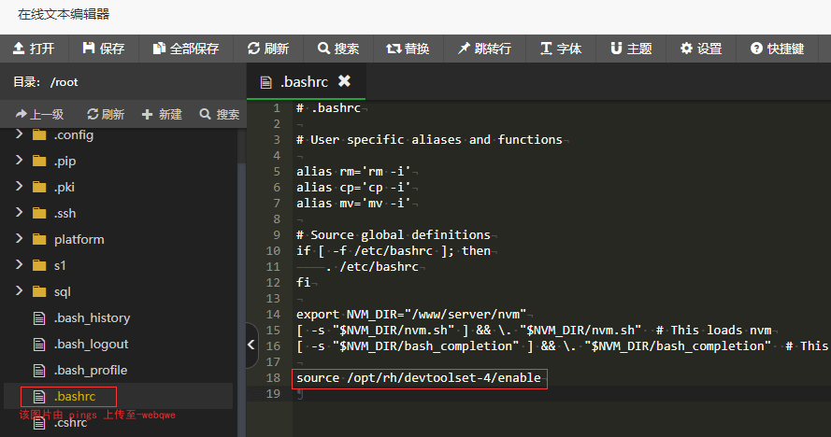Click 跳转行 go to line
The width and height of the screenshot is (831, 437).
tap(484, 49)
